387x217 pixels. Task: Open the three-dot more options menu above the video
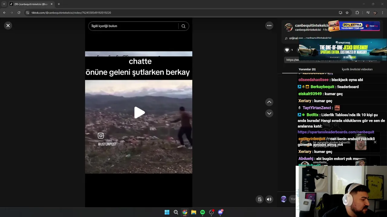tap(269, 26)
